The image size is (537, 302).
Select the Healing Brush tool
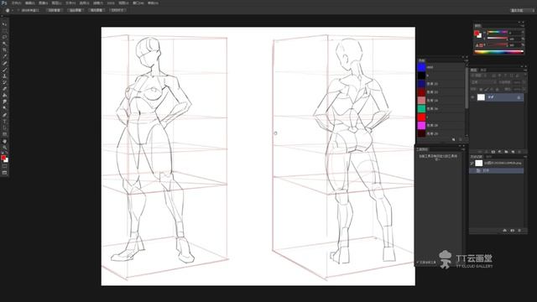pyautogui.click(x=4, y=63)
